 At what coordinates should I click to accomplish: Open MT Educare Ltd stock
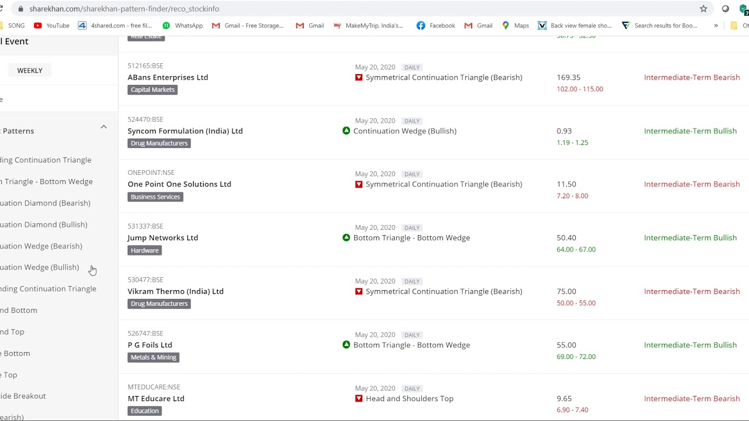click(156, 399)
